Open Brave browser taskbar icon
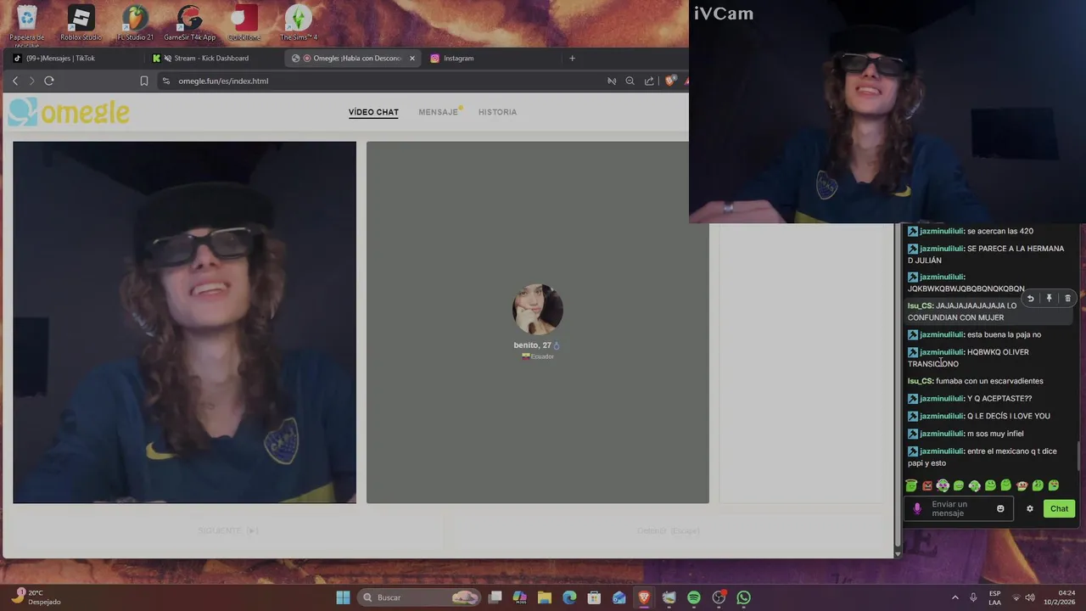The width and height of the screenshot is (1086, 611). tap(644, 597)
